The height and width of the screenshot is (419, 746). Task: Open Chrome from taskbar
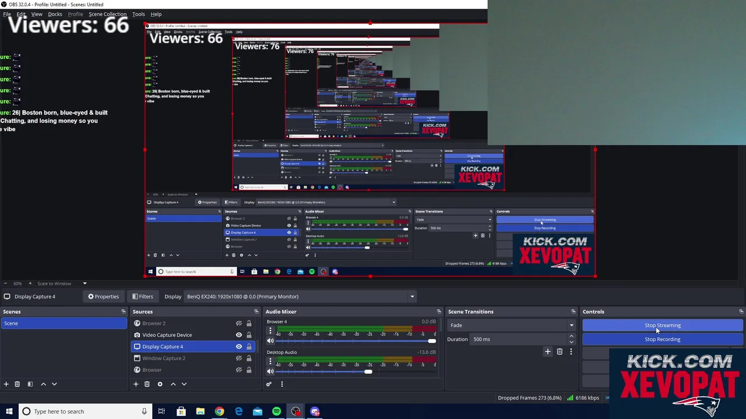219,411
